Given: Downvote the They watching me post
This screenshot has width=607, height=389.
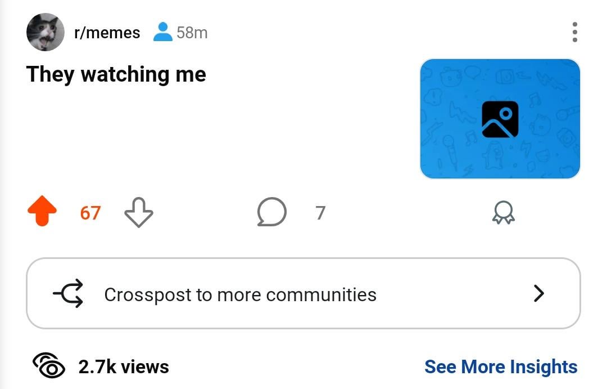Looking at the screenshot, I should point(139,212).
